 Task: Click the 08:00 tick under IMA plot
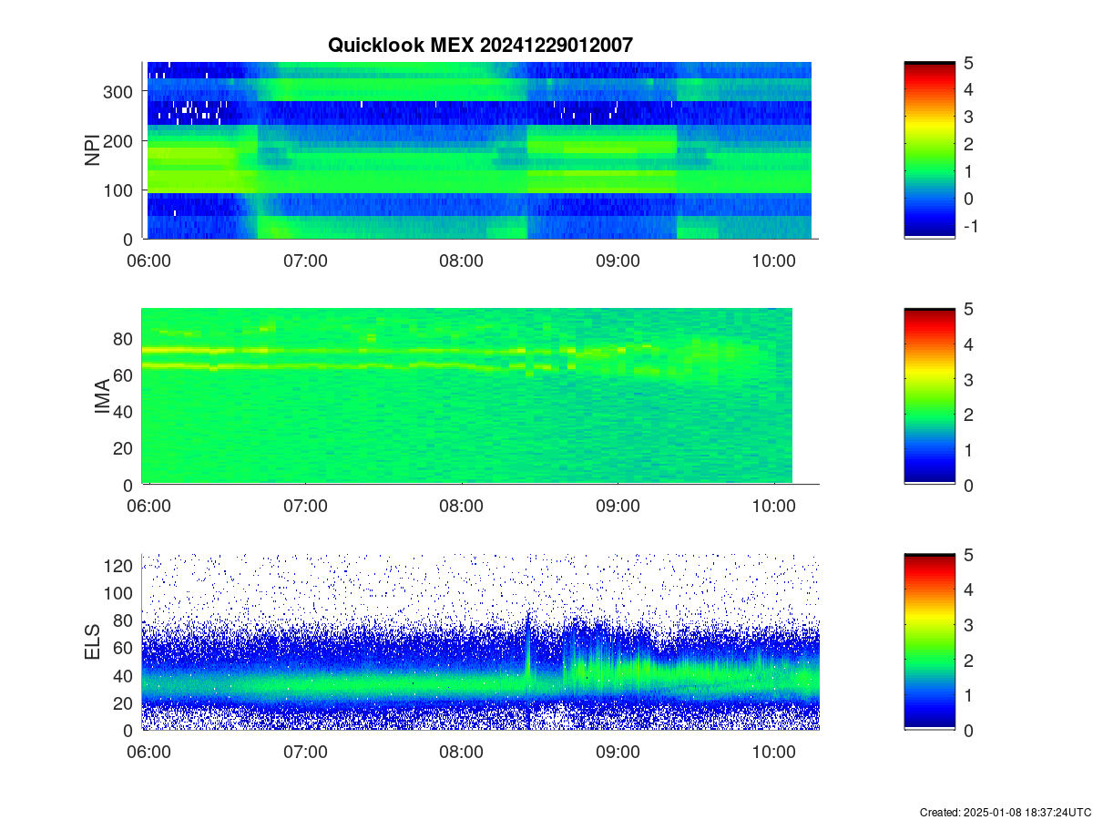point(462,507)
